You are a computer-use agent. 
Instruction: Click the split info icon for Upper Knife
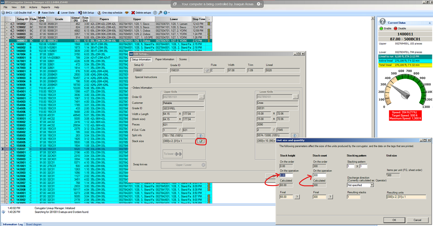[201, 136]
